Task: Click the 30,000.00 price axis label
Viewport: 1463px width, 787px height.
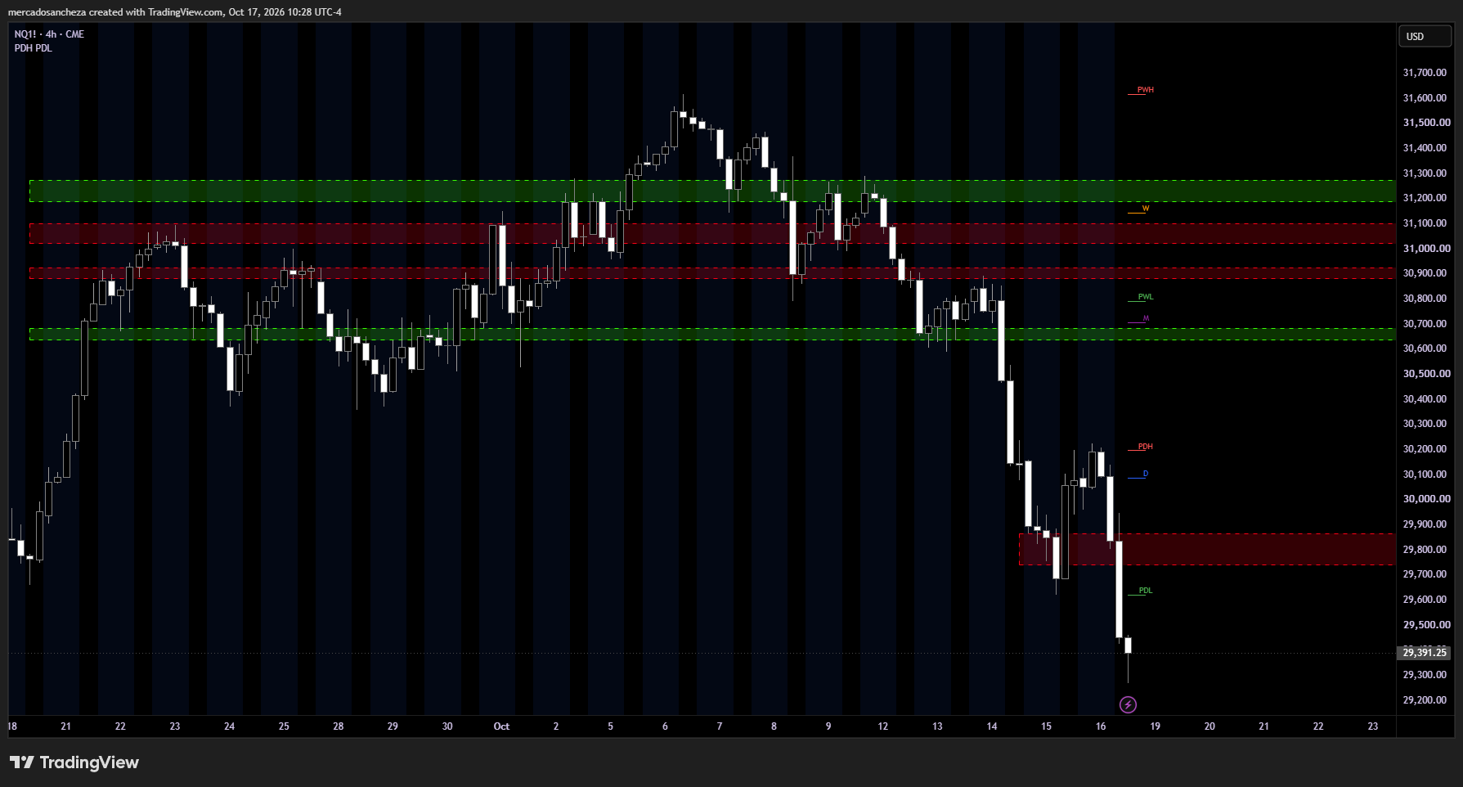Action: tap(1426, 499)
